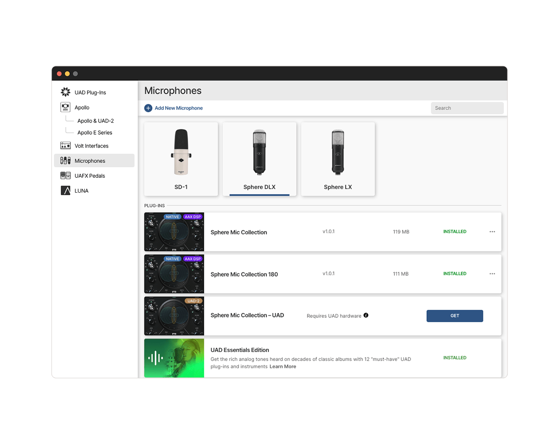Open more options for Sphere Mic Collection 180
560x440 pixels.
[x=492, y=273]
